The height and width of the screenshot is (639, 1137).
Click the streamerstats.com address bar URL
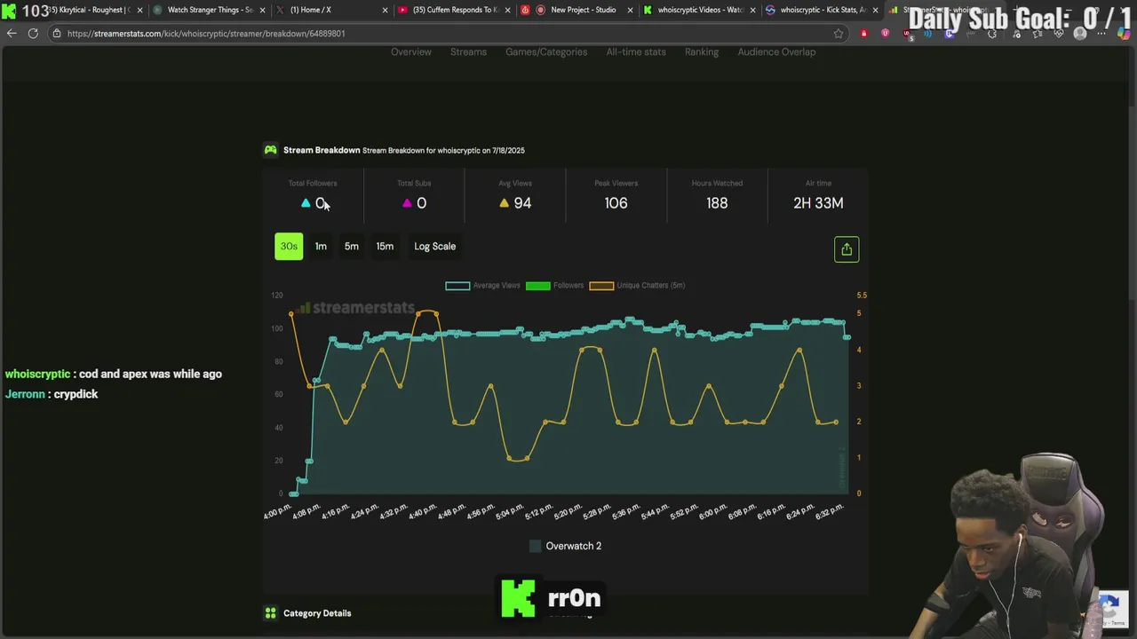[206, 34]
